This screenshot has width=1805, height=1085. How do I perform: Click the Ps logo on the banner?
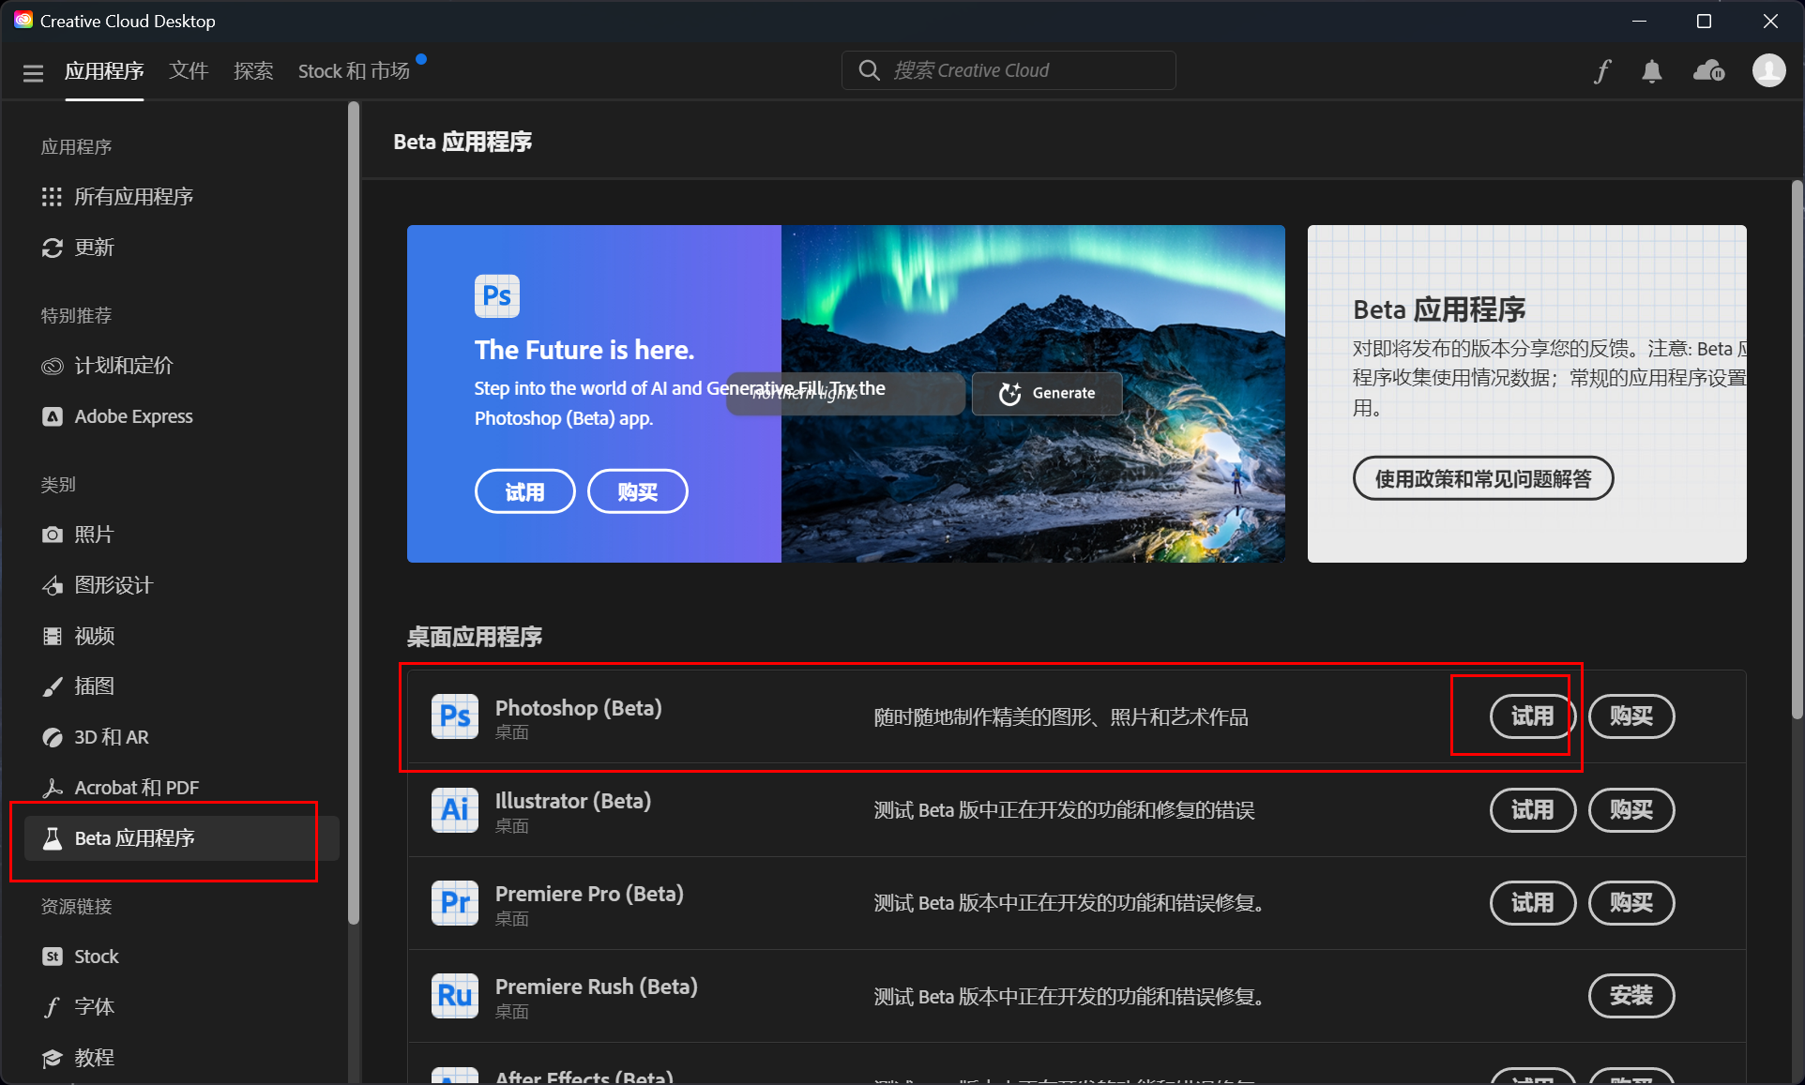coord(497,296)
